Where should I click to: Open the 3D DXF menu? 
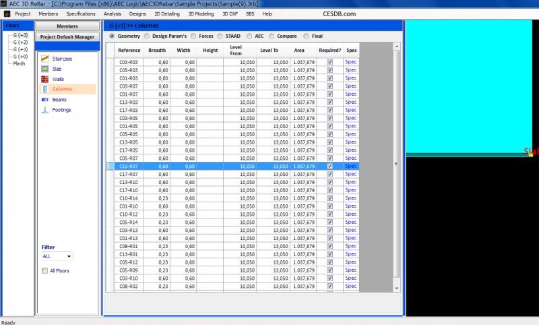click(x=230, y=13)
